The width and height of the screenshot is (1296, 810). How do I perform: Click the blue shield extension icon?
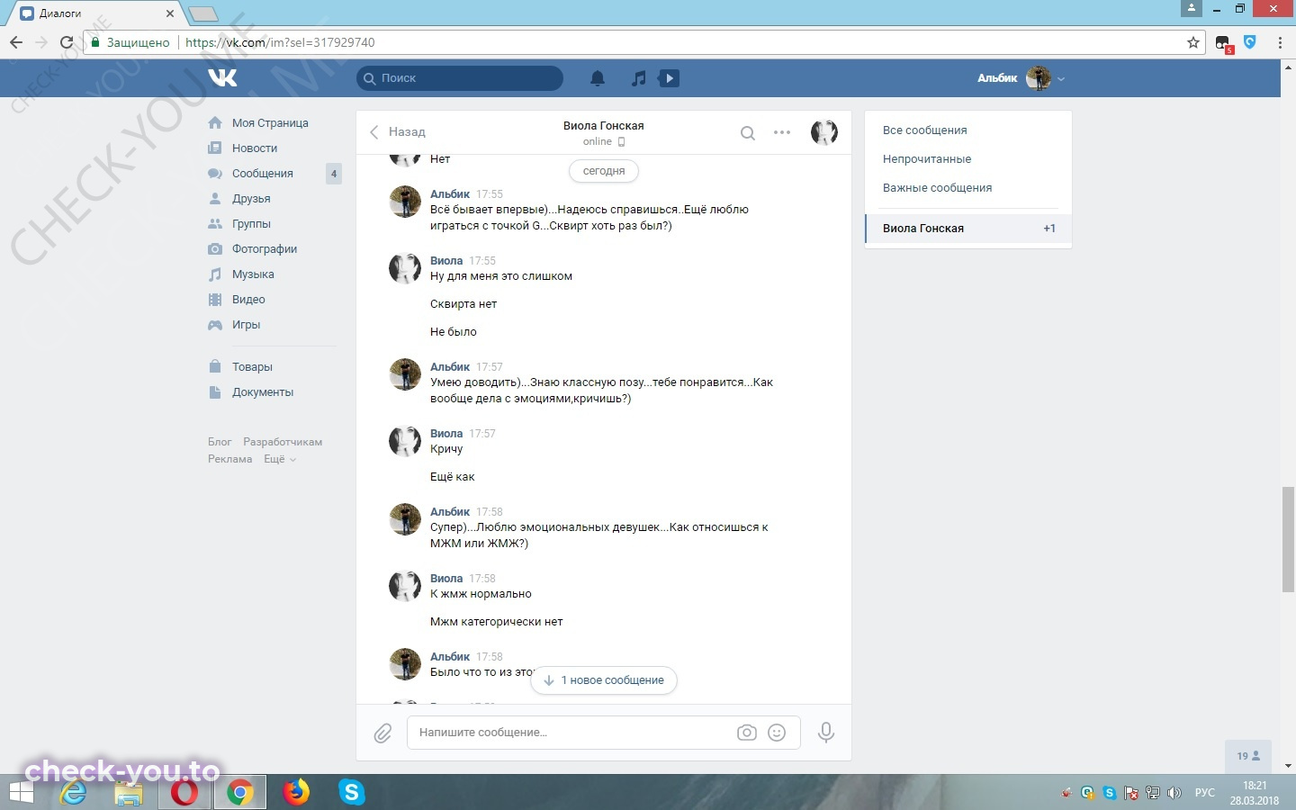[1250, 41]
